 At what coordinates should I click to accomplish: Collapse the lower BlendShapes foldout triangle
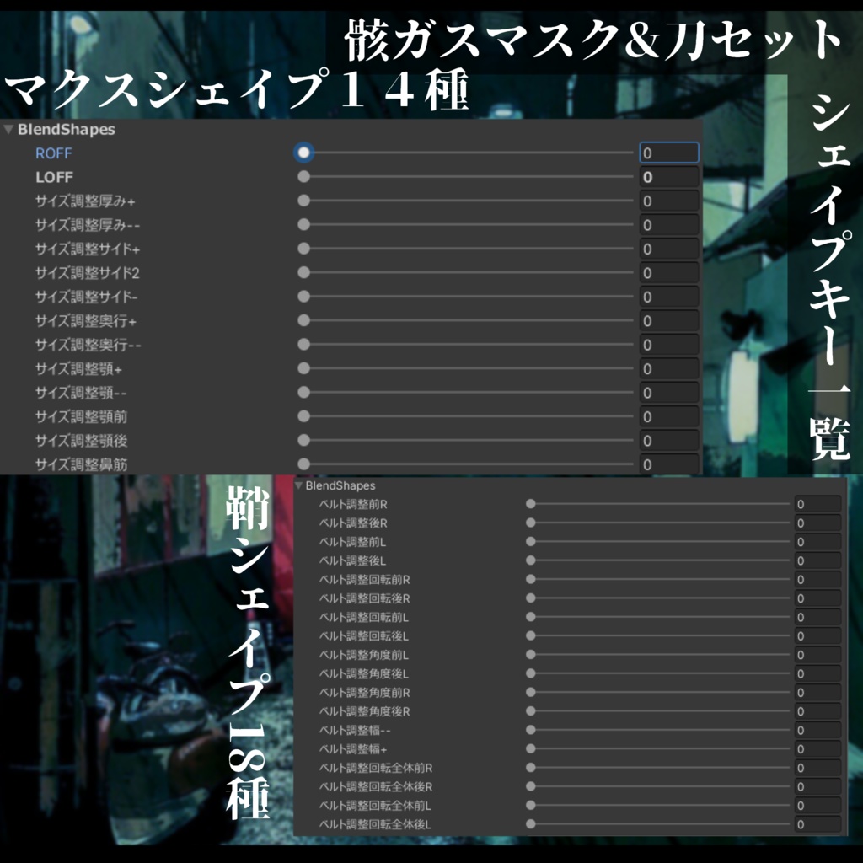(x=298, y=486)
